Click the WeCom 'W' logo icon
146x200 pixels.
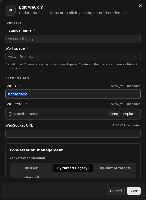tap(10, 10)
